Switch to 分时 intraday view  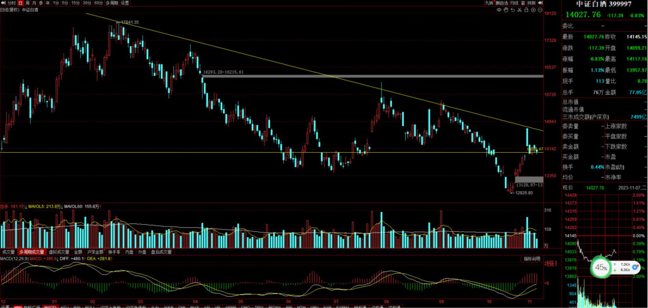pos(11,3)
